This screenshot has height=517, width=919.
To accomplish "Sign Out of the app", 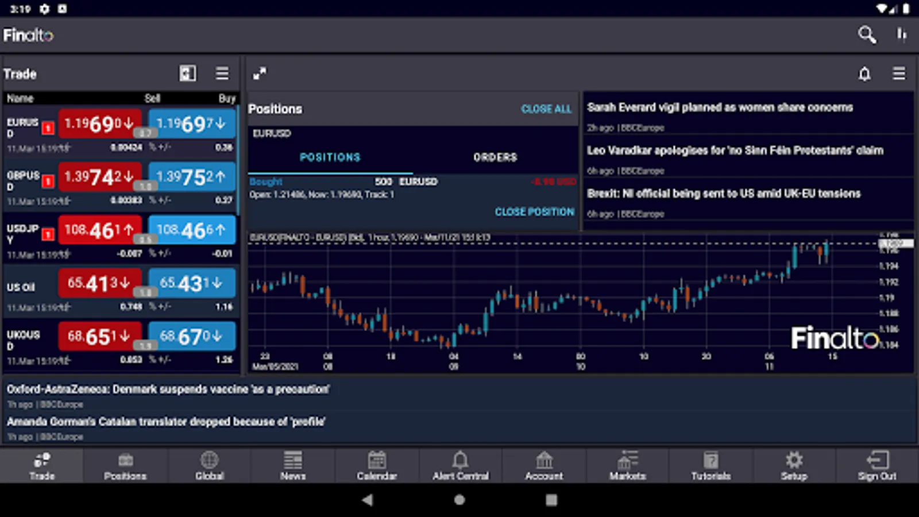I will click(x=877, y=466).
